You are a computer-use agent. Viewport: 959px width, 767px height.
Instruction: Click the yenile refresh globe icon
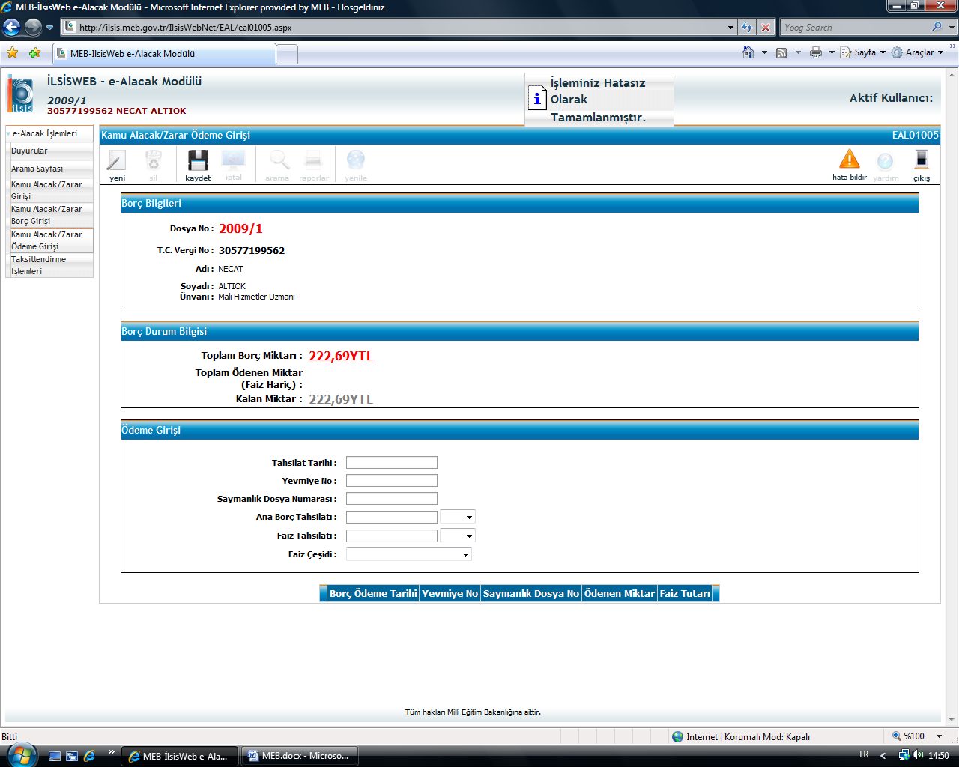pos(356,160)
